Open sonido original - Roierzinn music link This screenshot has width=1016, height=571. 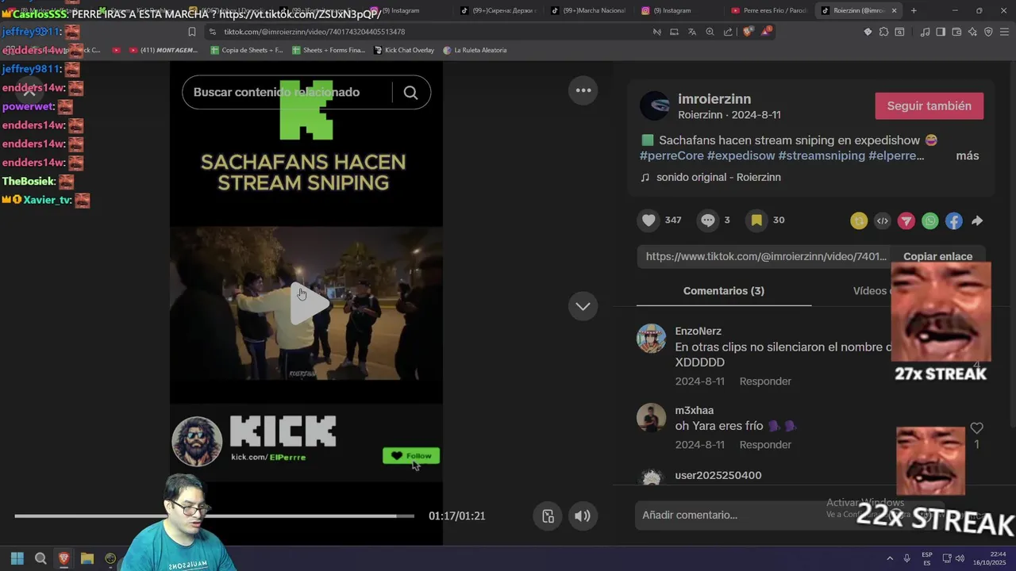(718, 177)
